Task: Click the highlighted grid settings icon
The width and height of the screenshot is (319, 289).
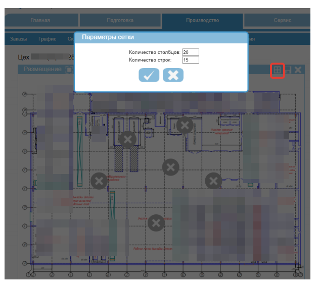Action: pyautogui.click(x=277, y=70)
